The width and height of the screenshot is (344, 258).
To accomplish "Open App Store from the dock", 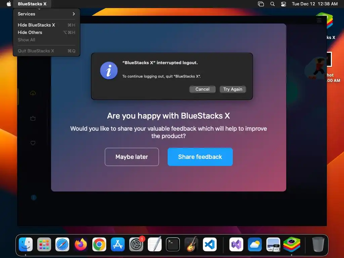I will click(118, 244).
